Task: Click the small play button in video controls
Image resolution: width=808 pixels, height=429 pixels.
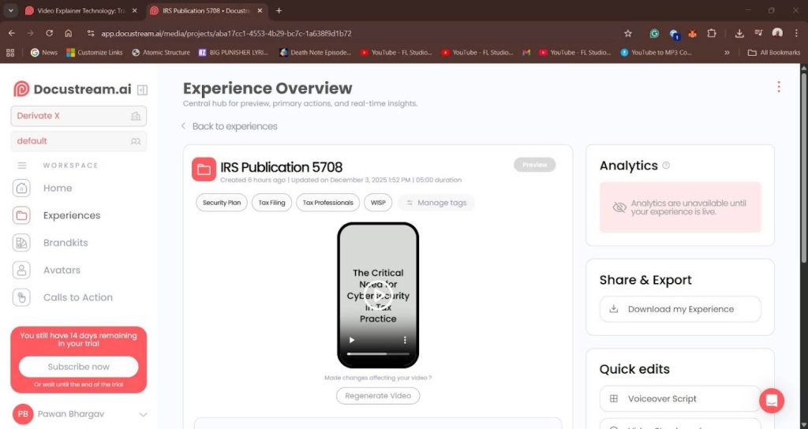Action: (x=351, y=340)
